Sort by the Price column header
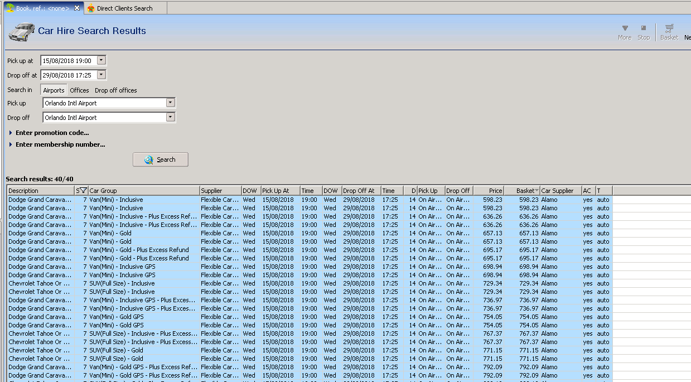Image resolution: width=691 pixels, height=382 pixels. (489, 191)
